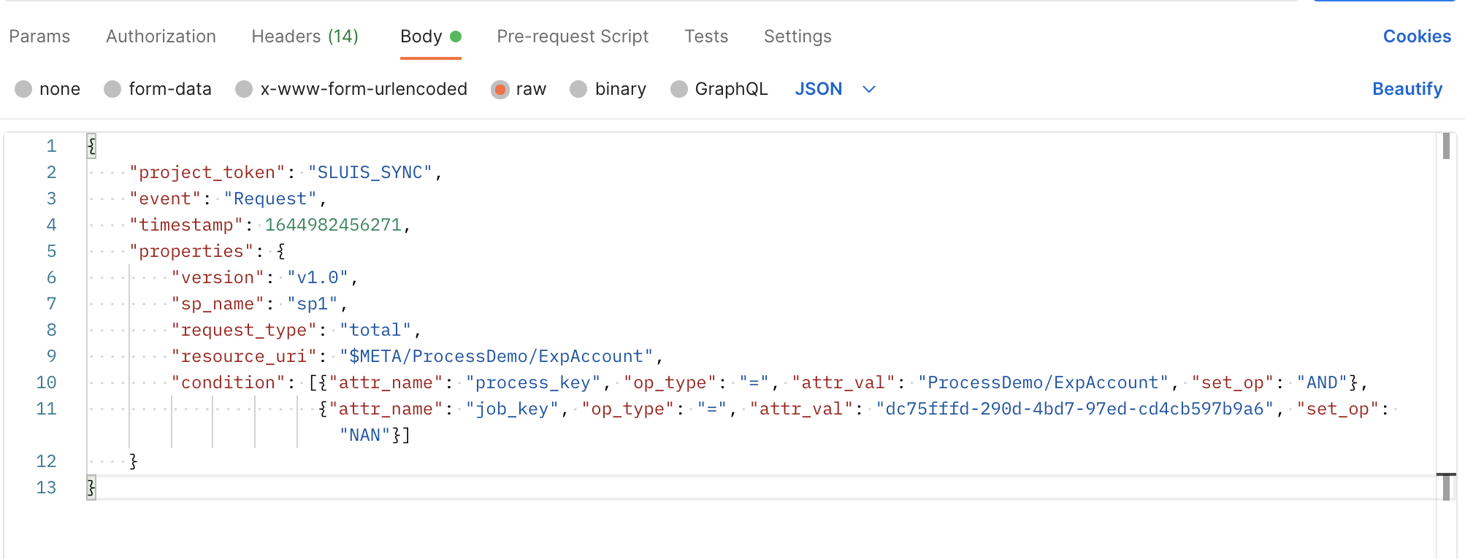The width and height of the screenshot is (1465, 559).
Task: Click the "sp1" value
Action: pos(313,304)
